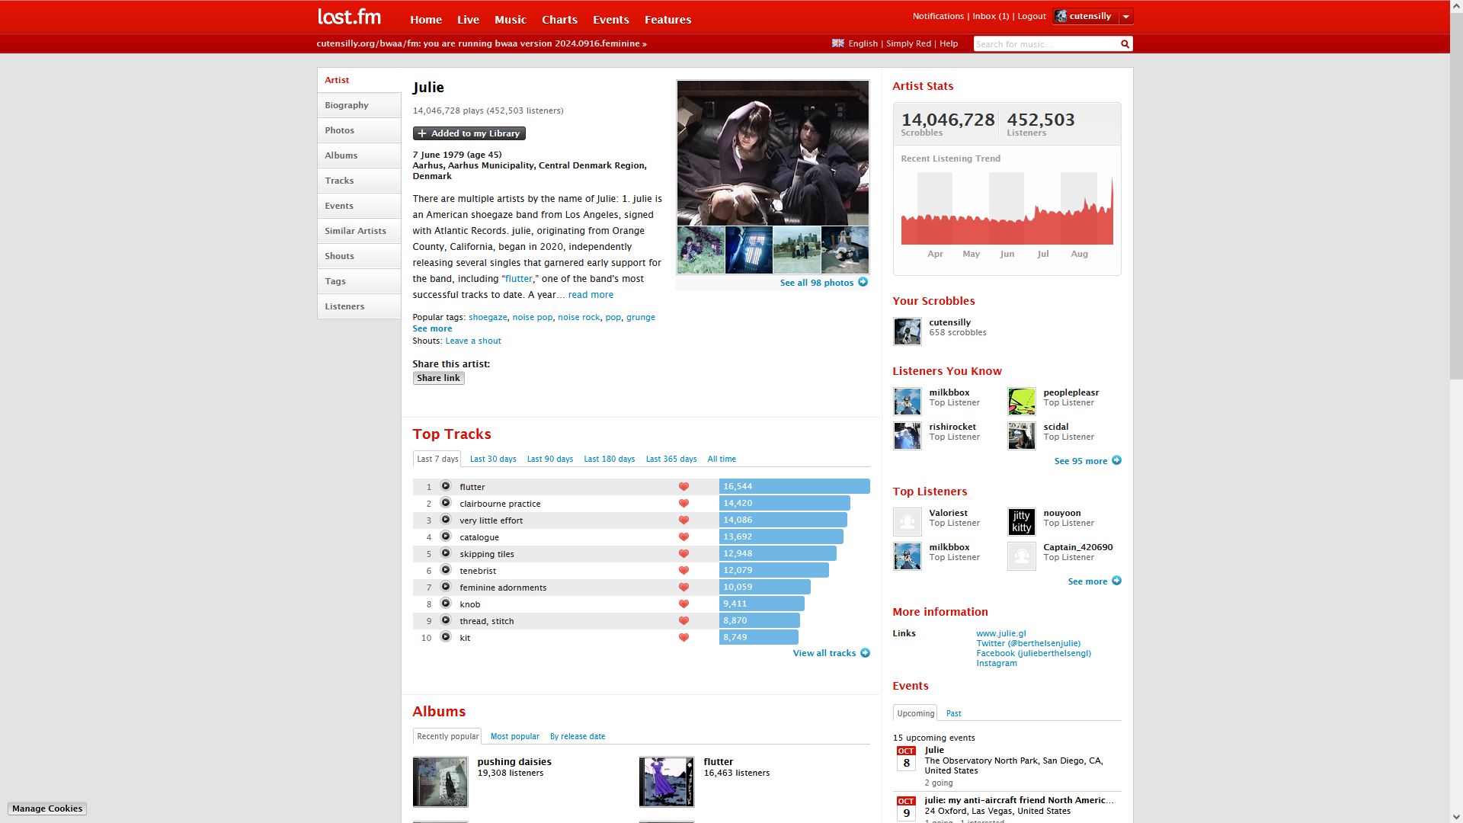
Task: Toggle heart icon for kit track
Action: tap(683, 638)
